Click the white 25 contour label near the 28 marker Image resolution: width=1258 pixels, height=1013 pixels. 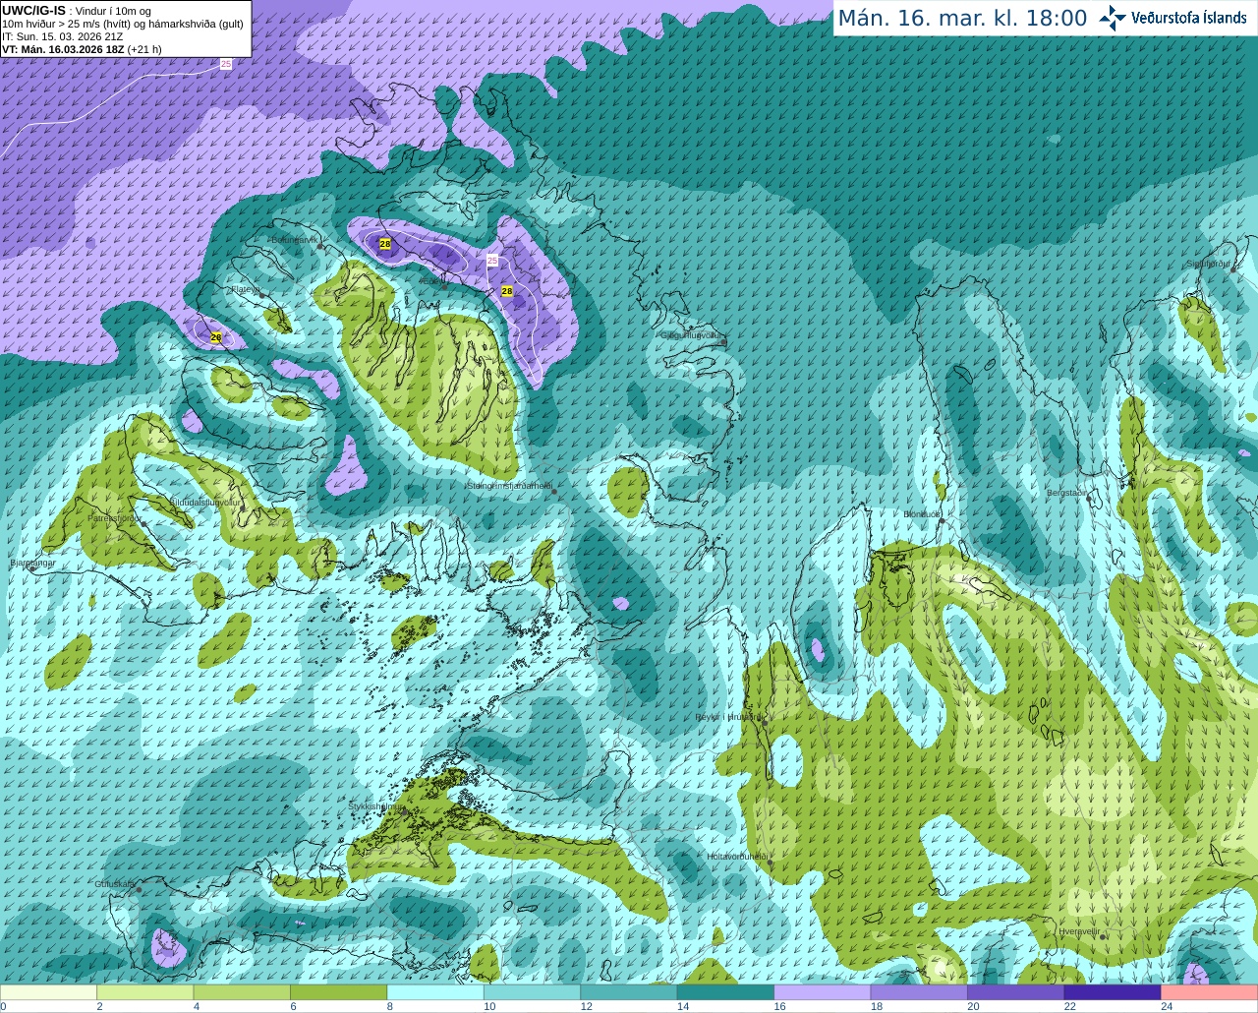pos(492,261)
